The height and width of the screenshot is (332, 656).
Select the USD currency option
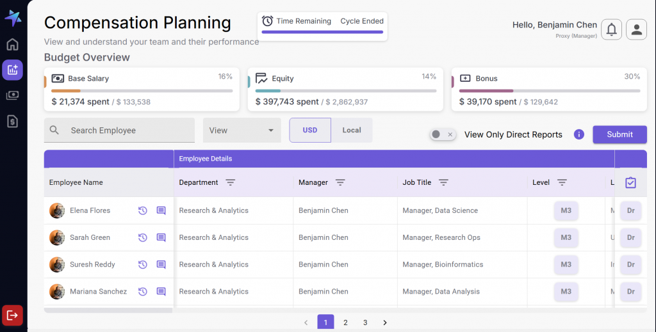[x=310, y=130]
